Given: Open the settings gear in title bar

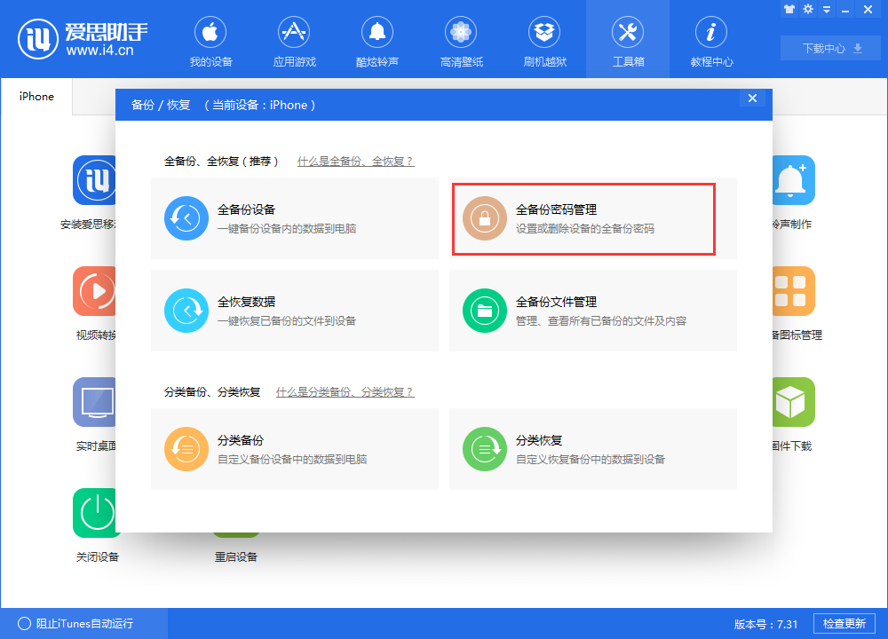Looking at the screenshot, I should point(808,9).
